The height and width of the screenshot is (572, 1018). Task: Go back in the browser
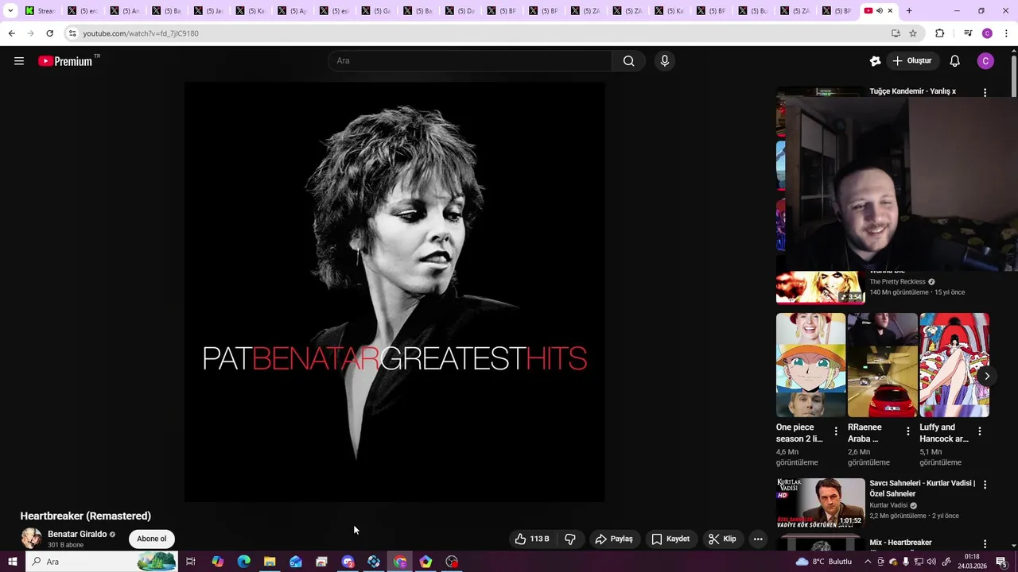pyautogui.click(x=11, y=33)
